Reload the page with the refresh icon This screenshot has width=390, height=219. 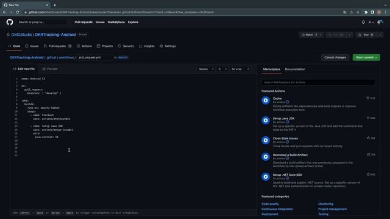click(18, 12)
